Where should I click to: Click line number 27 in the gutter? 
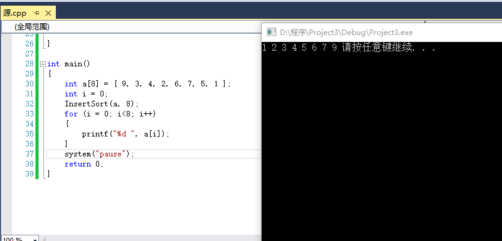tap(29, 54)
